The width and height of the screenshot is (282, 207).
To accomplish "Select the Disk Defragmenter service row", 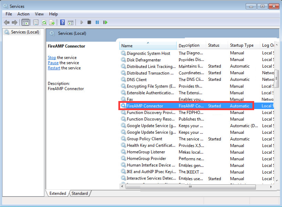I will point(197,60).
